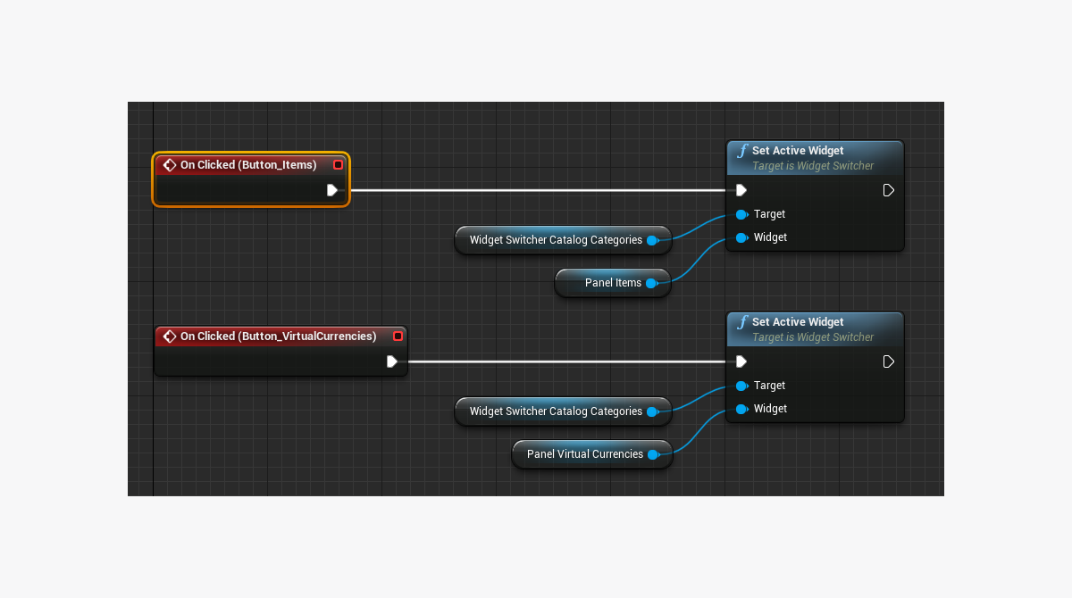Click the red delegate pin on the Button_VirtualCurrencies event
This screenshot has width=1072, height=598.
click(398, 336)
